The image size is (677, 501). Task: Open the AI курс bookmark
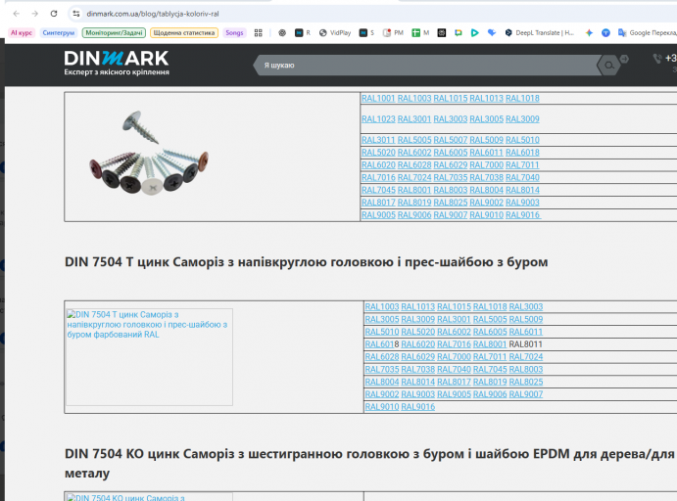click(22, 32)
